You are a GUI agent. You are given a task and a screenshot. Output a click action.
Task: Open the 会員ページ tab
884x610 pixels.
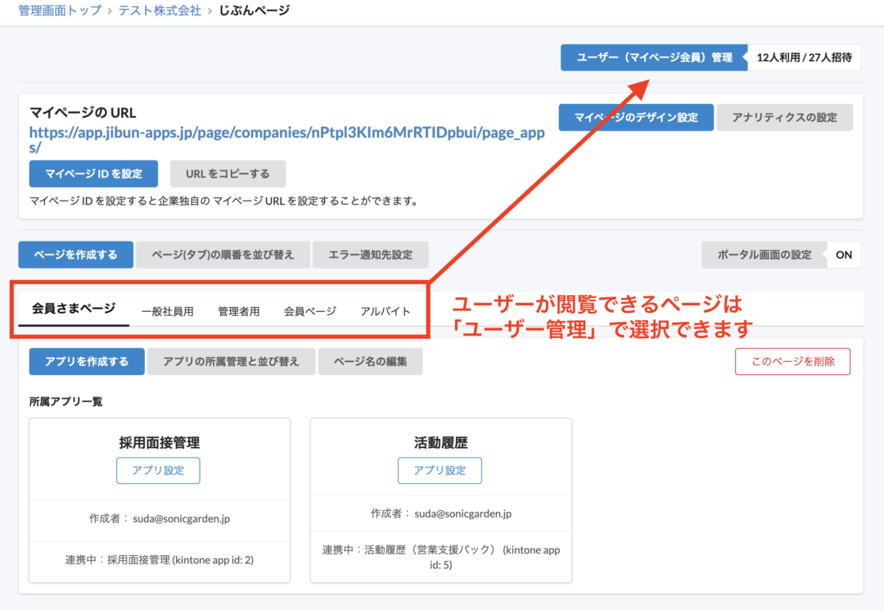coord(309,310)
